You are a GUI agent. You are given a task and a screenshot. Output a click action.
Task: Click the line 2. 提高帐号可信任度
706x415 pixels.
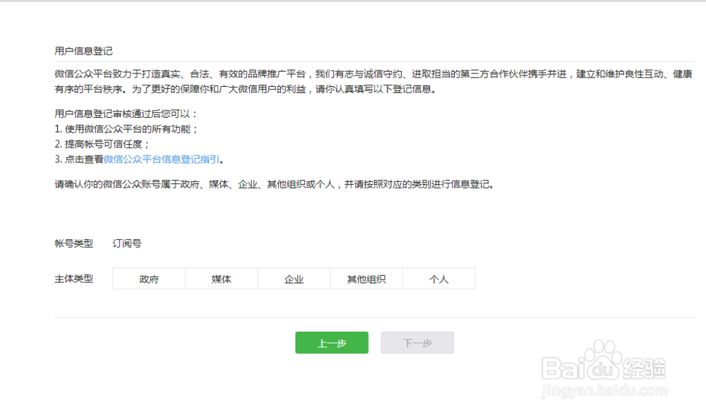point(102,144)
